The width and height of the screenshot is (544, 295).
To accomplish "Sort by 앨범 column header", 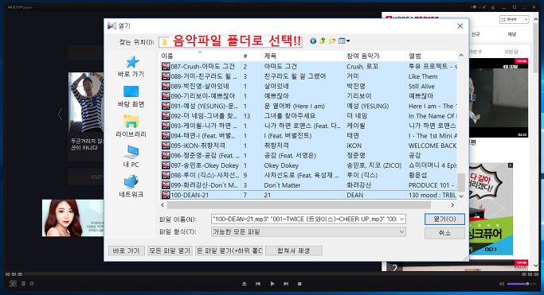I will pos(432,56).
